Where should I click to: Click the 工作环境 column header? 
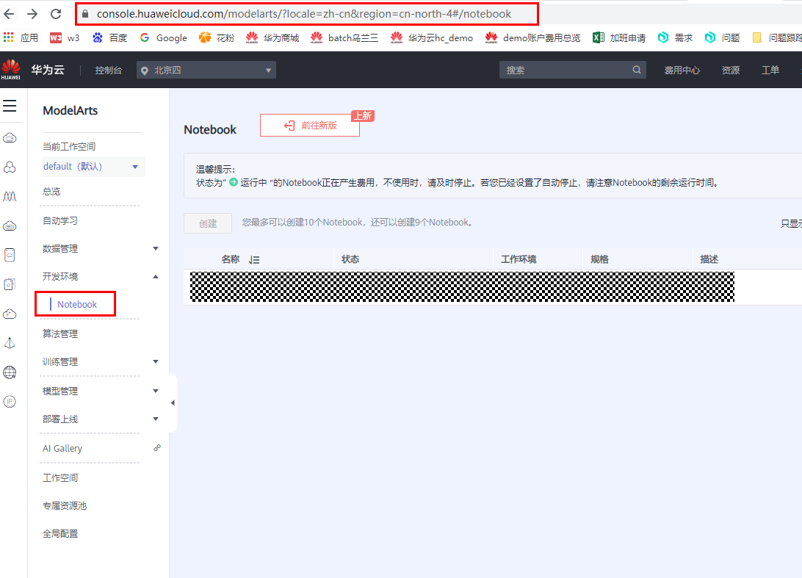tap(519, 259)
